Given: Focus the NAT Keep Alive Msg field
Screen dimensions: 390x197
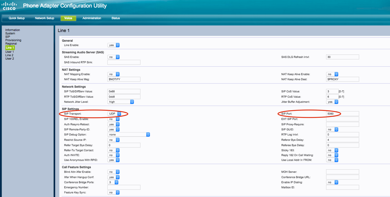Looking at the screenshot, I should click(124, 79).
